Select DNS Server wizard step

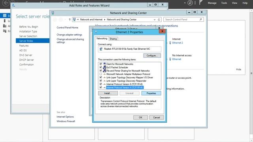point(26,55)
